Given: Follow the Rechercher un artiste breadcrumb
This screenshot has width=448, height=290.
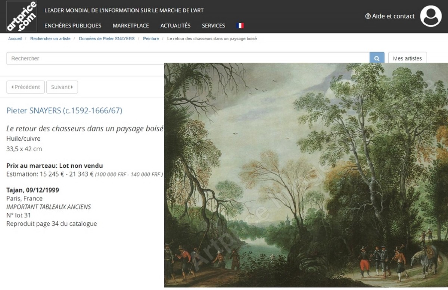Looking at the screenshot, I should (50, 39).
